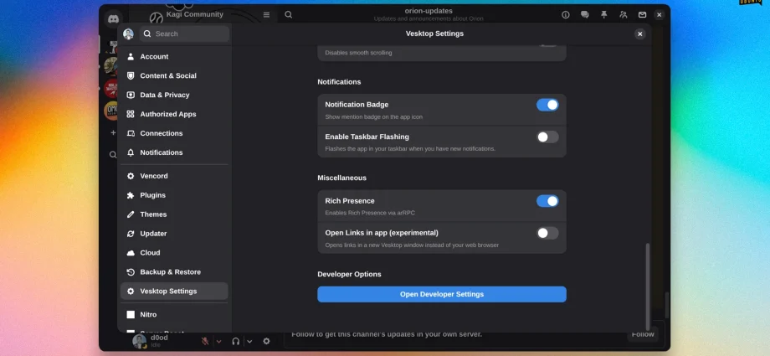
Task: Click Notifications bell icon
Action: pos(131,152)
